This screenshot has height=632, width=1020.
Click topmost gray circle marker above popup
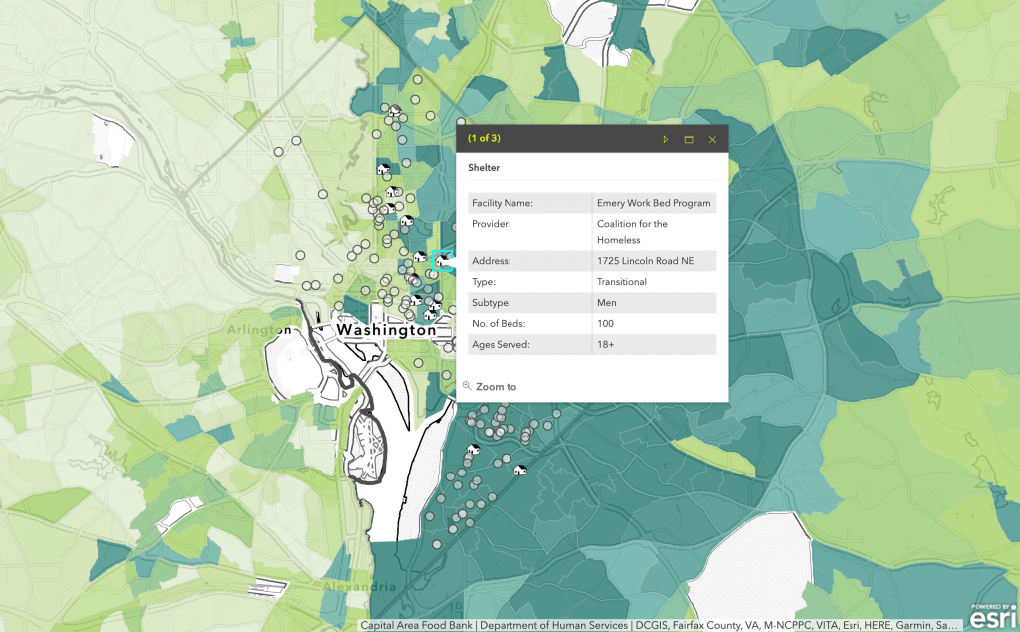(418, 80)
